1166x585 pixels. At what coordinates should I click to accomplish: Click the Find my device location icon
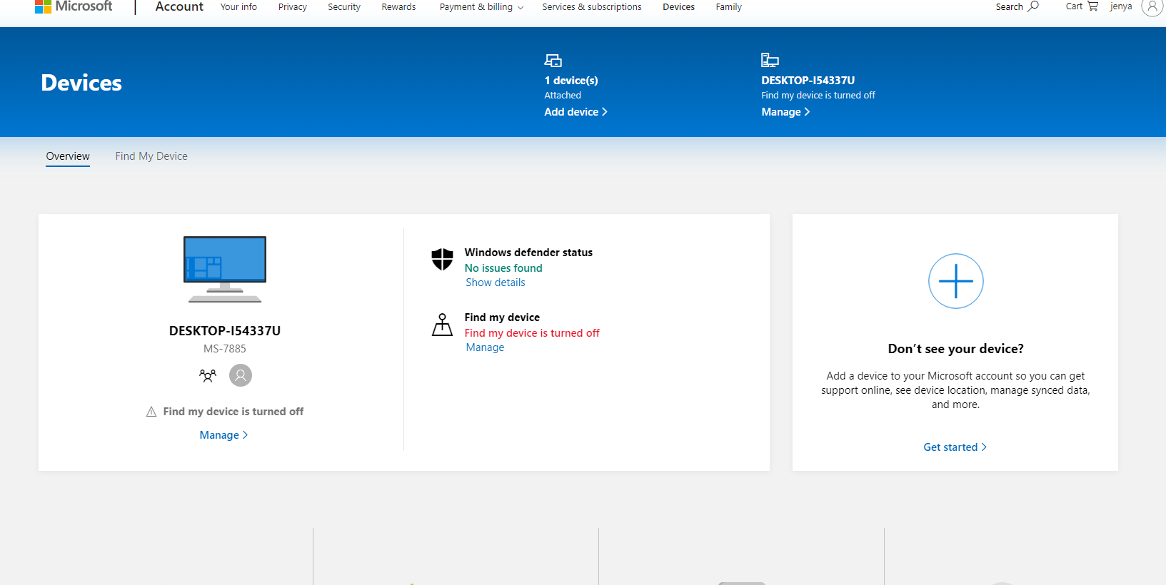click(x=443, y=325)
